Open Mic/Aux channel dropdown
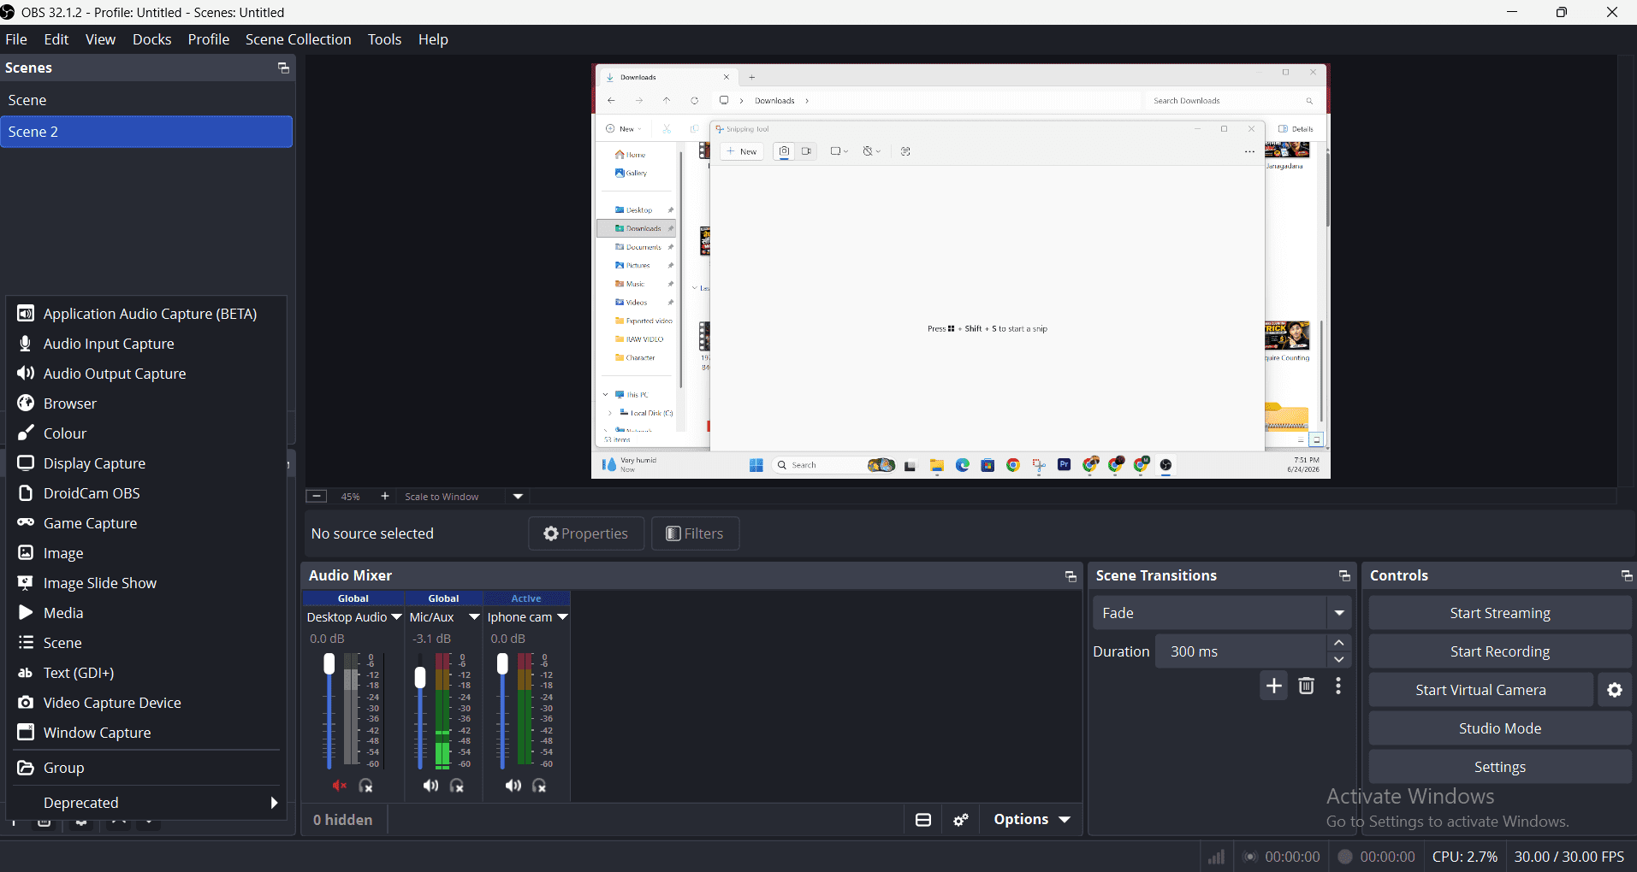This screenshot has width=1637, height=872. 474,617
